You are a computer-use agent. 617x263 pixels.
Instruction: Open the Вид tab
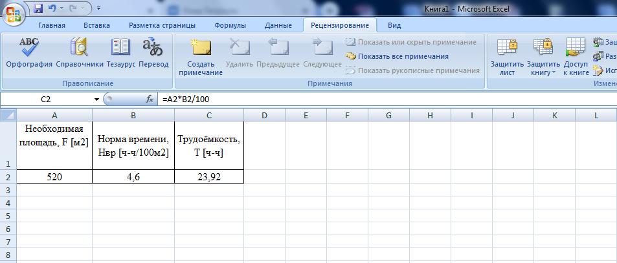[x=394, y=25]
